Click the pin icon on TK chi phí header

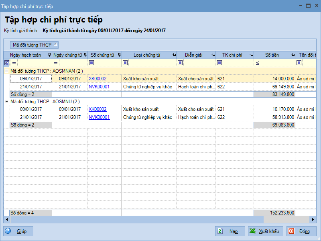tap(251, 55)
